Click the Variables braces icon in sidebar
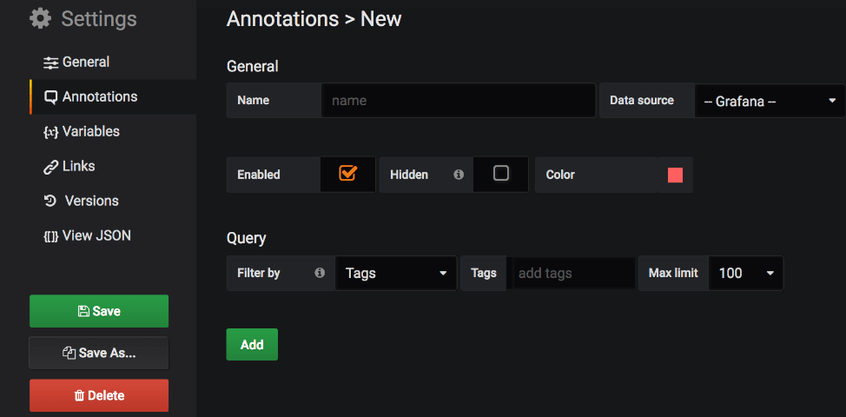This screenshot has width=846, height=417. [x=51, y=132]
